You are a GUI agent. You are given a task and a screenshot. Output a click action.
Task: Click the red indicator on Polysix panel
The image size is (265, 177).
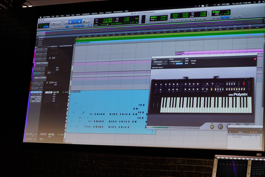click(x=244, y=84)
